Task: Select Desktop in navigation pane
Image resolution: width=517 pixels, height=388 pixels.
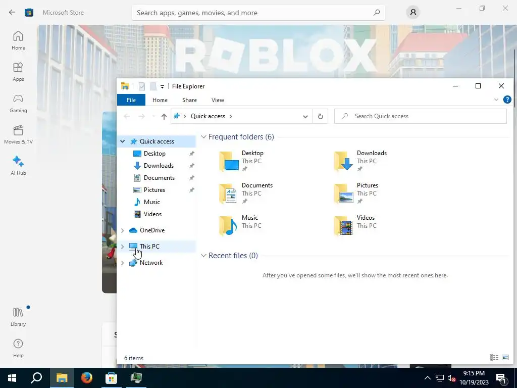Action: [x=154, y=154]
